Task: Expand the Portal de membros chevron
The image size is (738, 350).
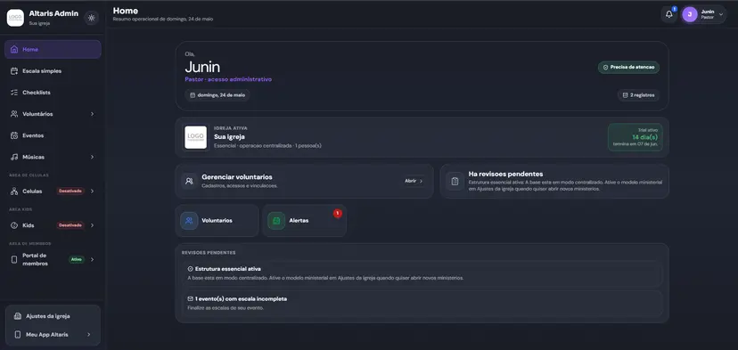Action: click(x=93, y=260)
